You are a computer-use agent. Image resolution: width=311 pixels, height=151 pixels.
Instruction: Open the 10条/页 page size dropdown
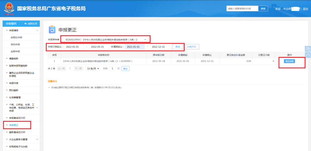pos(93,69)
